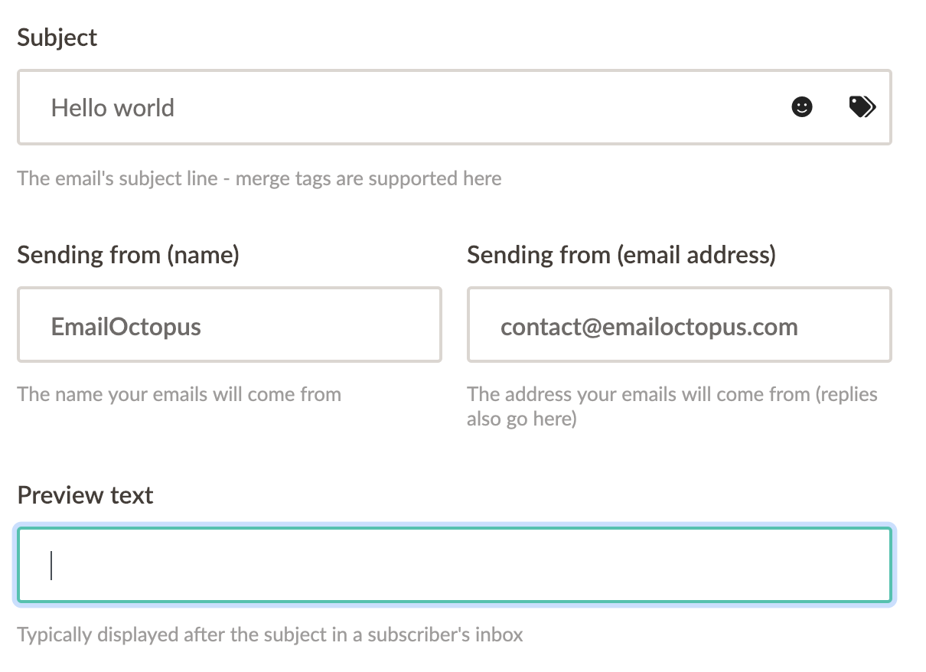Focus the Subject input field
The height and width of the screenshot is (672, 926).
pos(455,107)
